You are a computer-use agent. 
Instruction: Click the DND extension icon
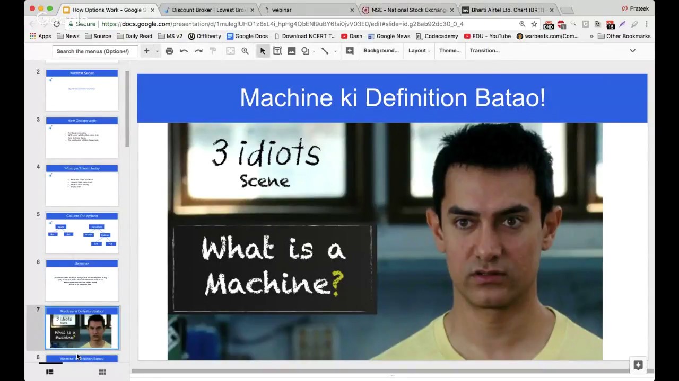click(x=549, y=24)
